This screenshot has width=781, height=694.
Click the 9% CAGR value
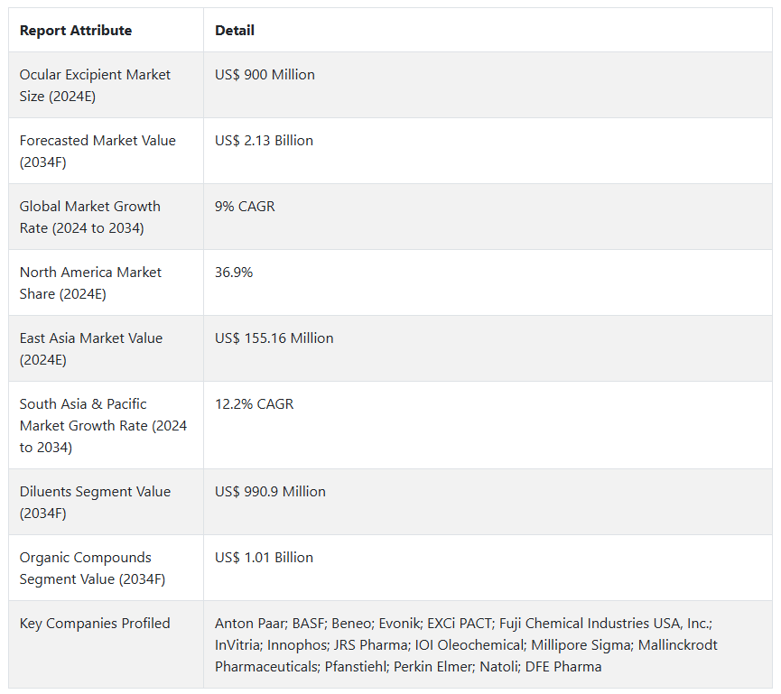(x=245, y=206)
